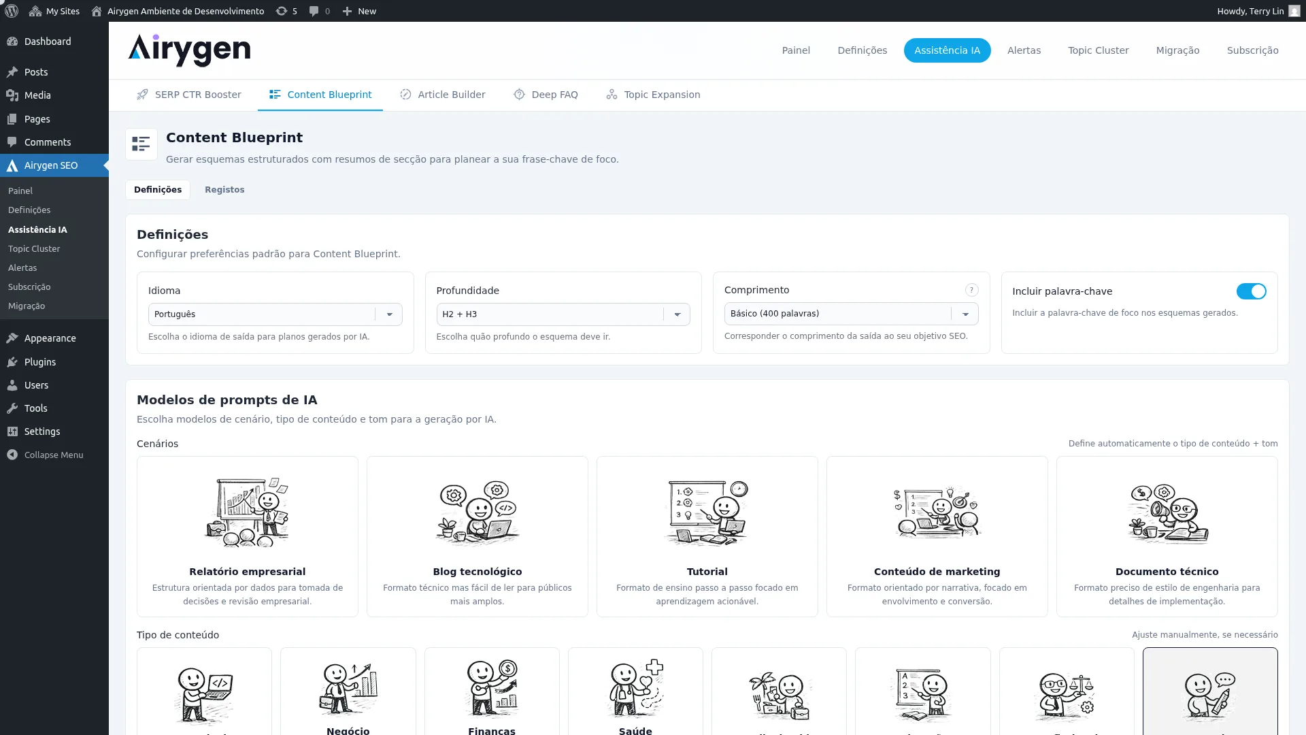Click the Settings icon in sidebar
The height and width of the screenshot is (735, 1306).
tap(12, 431)
